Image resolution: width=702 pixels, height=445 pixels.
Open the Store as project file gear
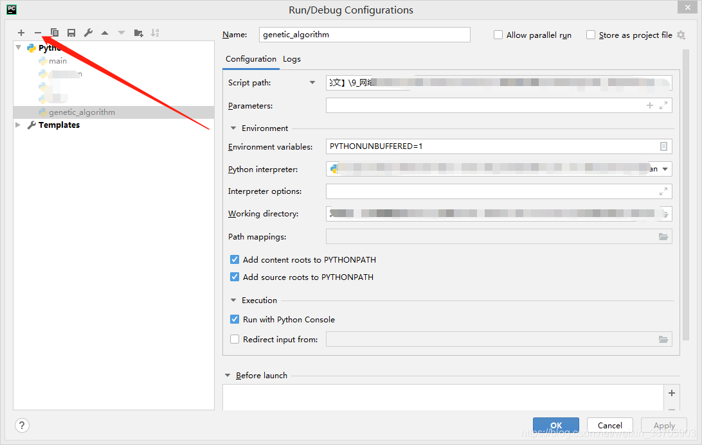(x=681, y=35)
